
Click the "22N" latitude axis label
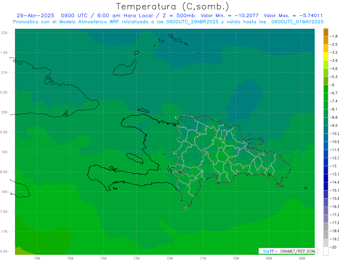pyautogui.click(x=4, y=33)
